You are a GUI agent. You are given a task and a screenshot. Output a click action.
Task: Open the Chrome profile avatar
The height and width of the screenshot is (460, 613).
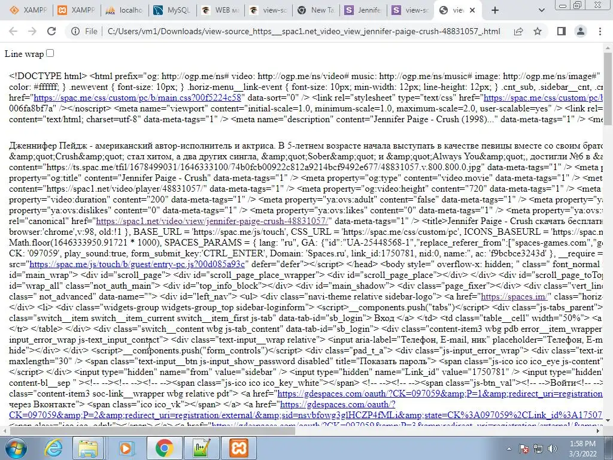(581, 31)
